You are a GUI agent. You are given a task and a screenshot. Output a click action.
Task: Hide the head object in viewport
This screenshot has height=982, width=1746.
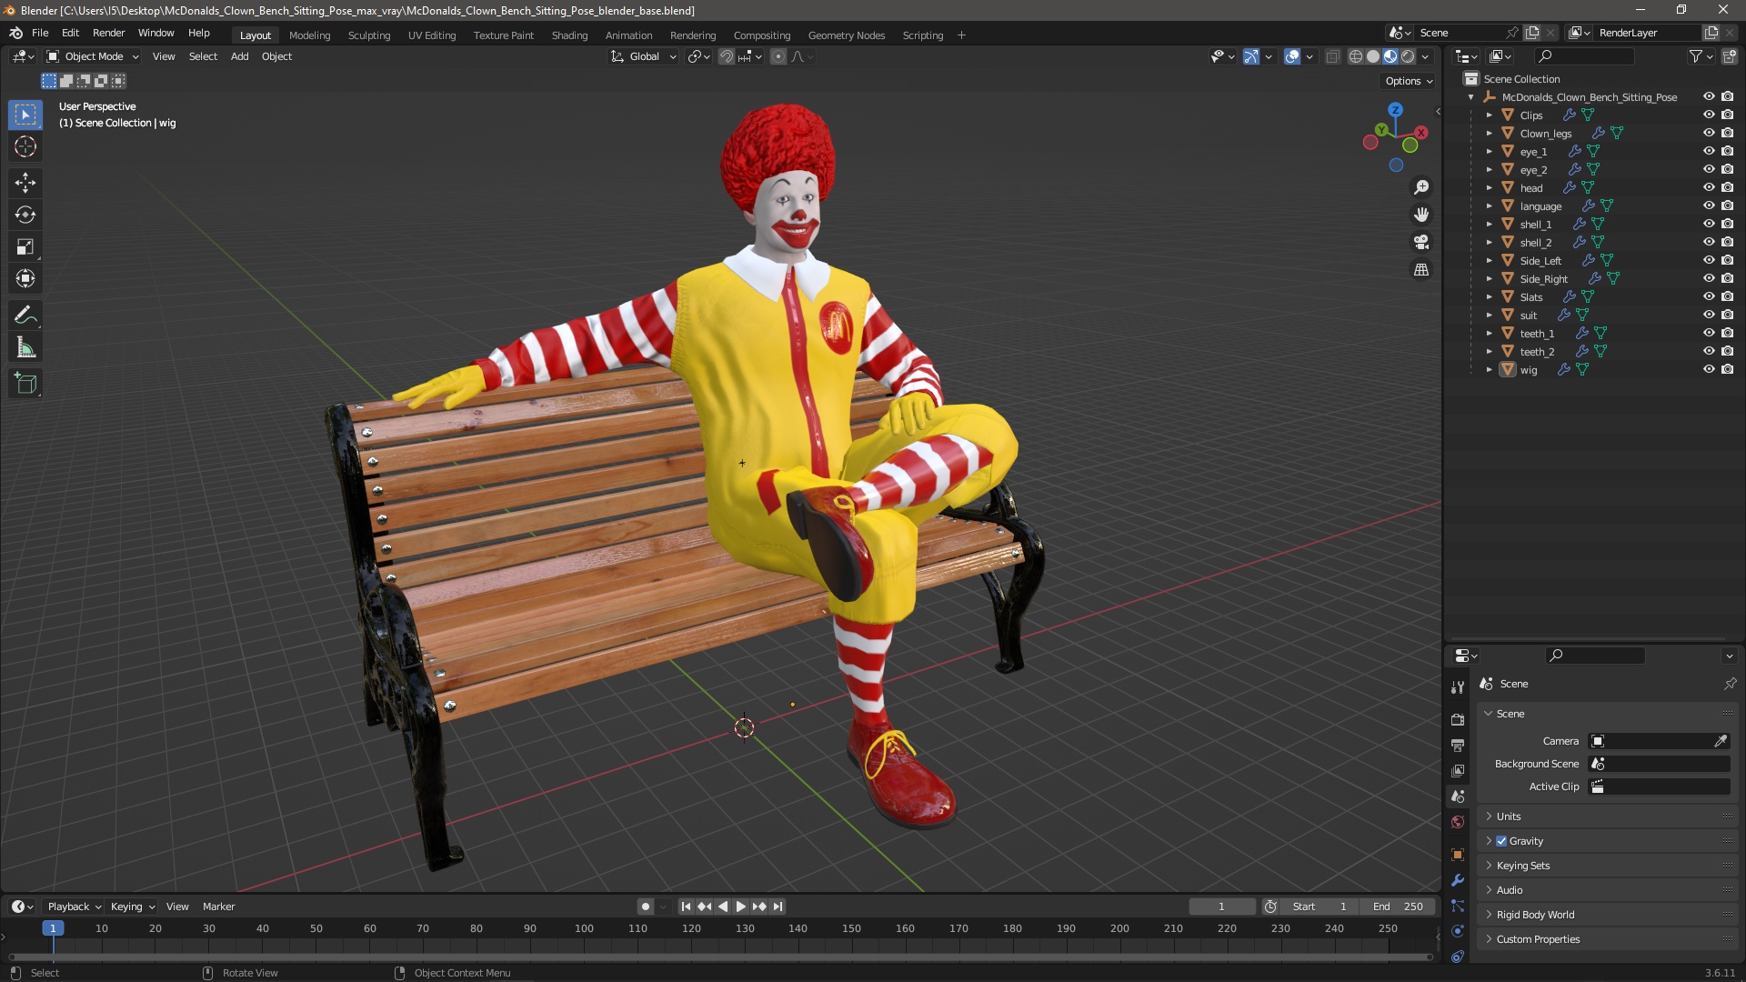pyautogui.click(x=1709, y=187)
